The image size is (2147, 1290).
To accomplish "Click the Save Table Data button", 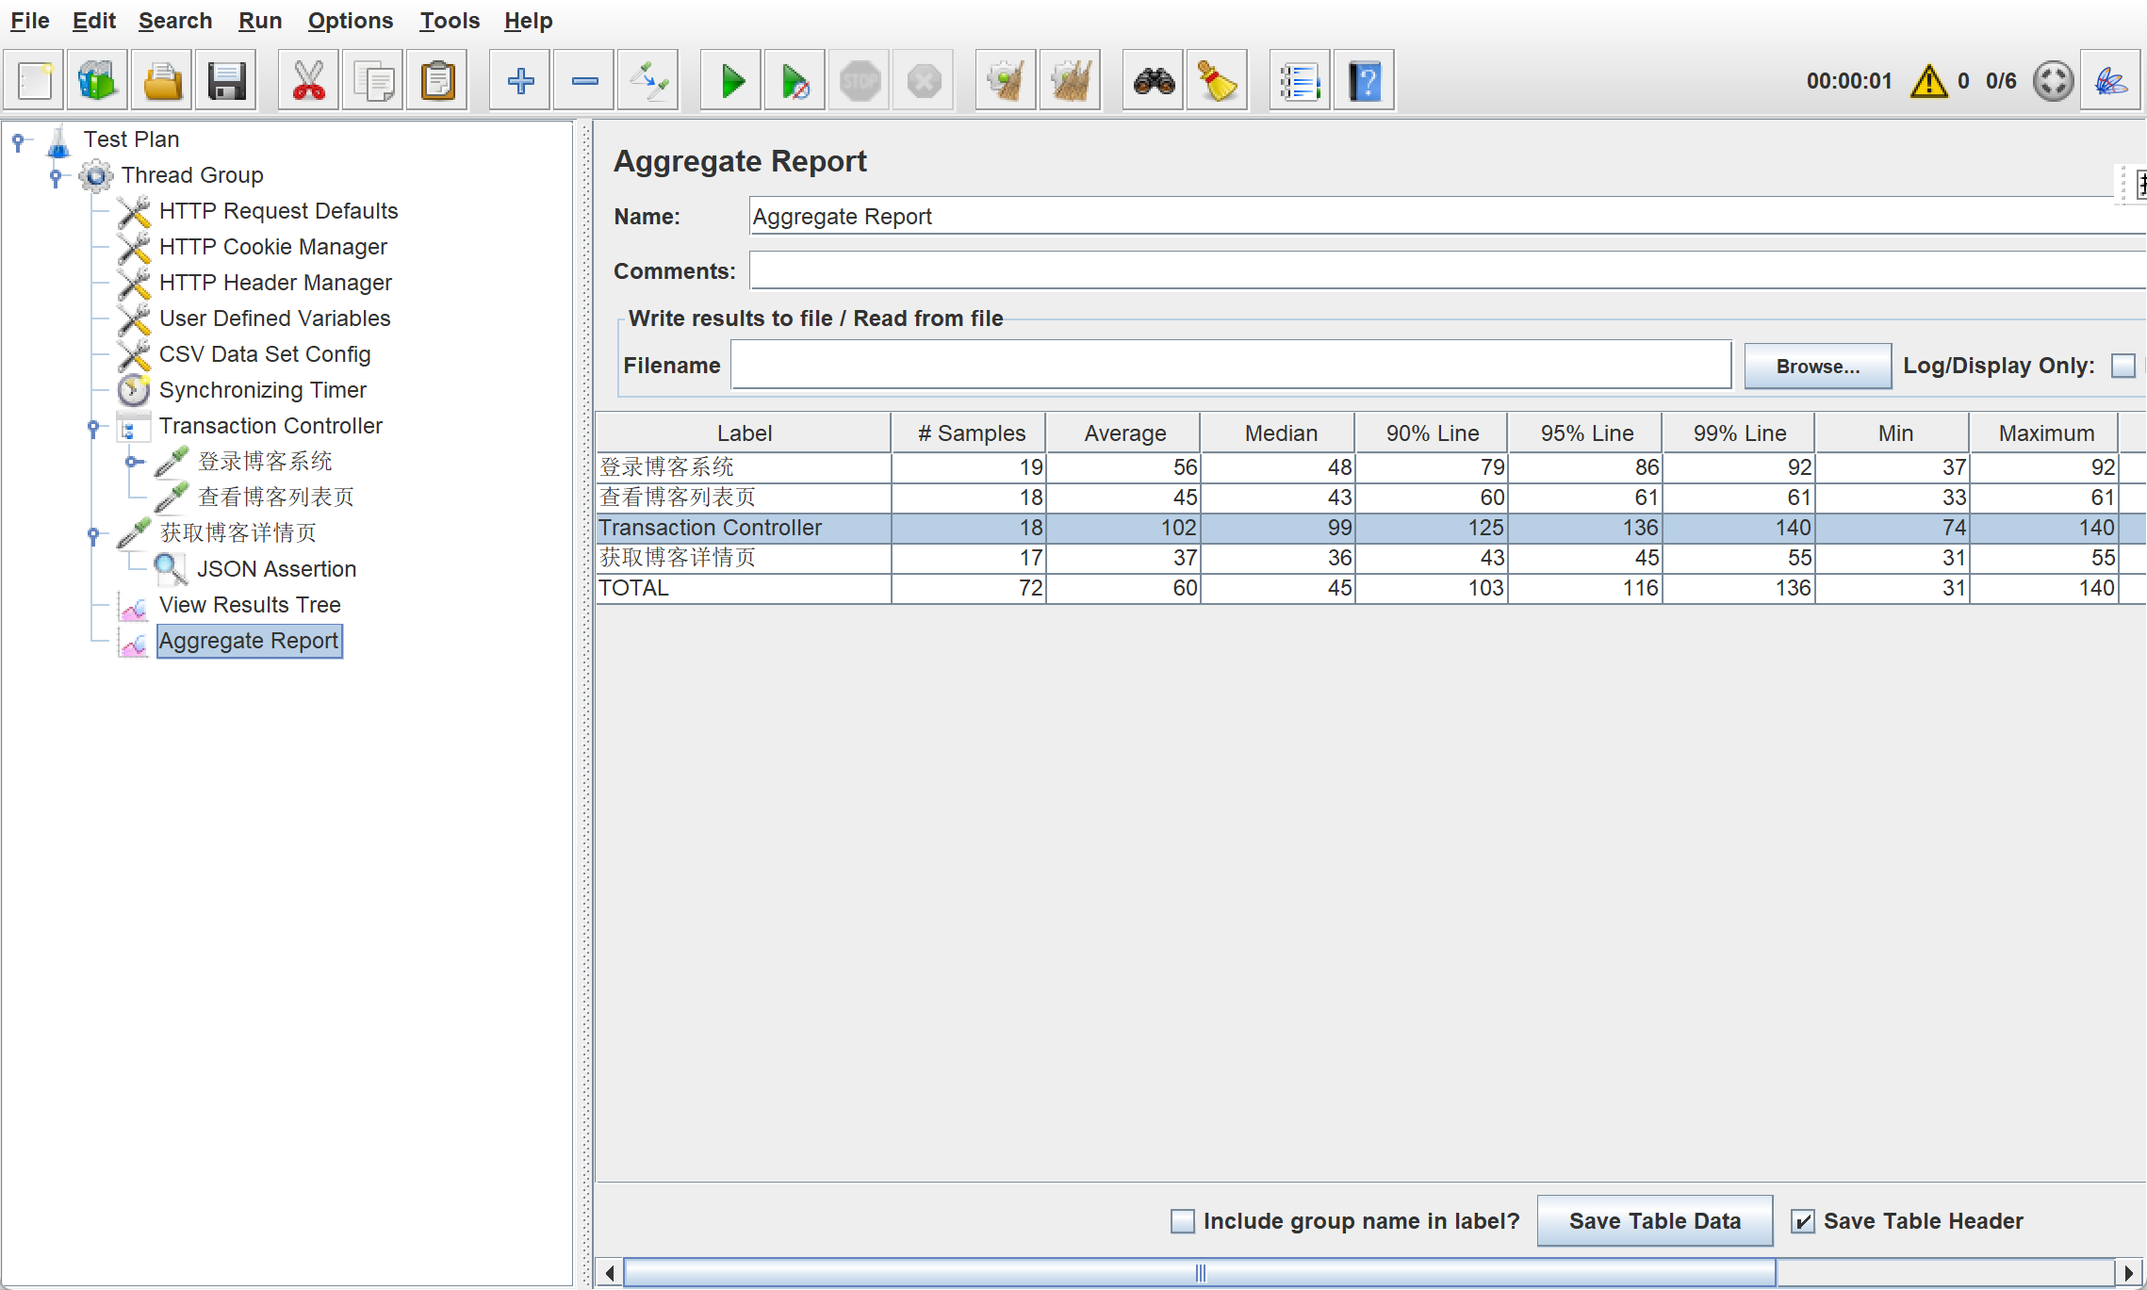I will tap(1654, 1221).
